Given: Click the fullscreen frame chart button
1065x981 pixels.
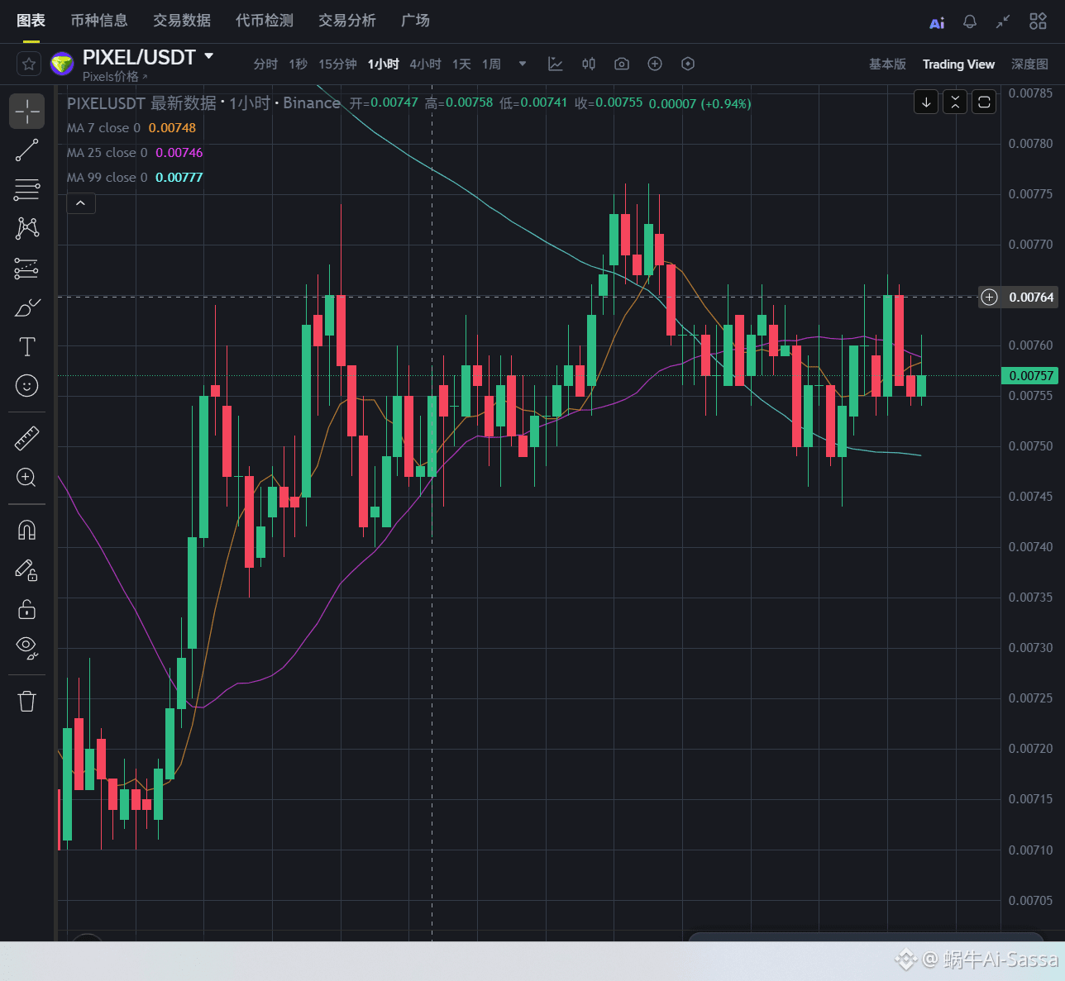Looking at the screenshot, I should 984,102.
